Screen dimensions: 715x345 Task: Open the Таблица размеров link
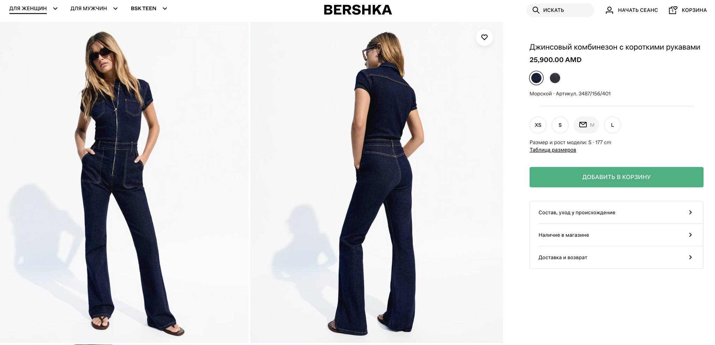tap(553, 150)
